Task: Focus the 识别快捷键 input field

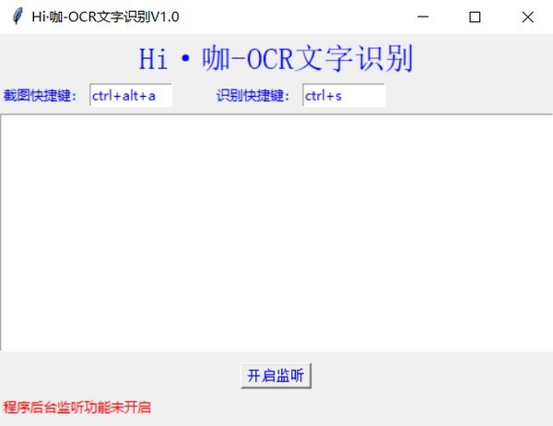Action: [344, 95]
